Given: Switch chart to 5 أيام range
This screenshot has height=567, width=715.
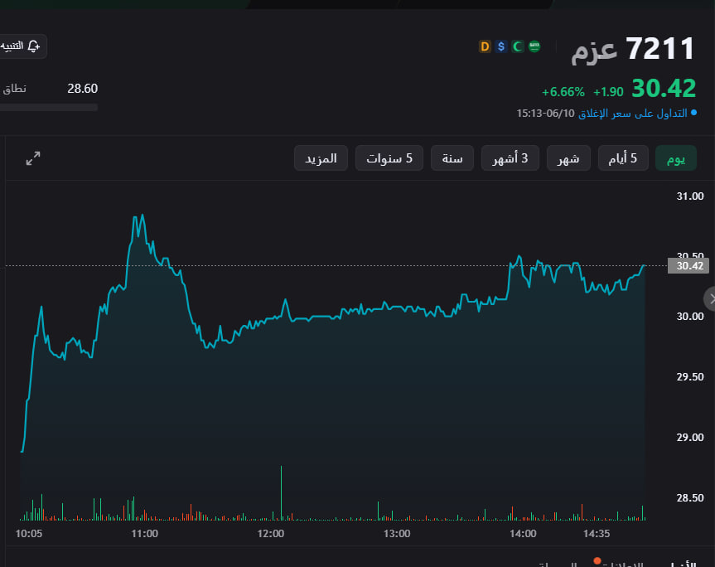Looking at the screenshot, I should [x=623, y=158].
